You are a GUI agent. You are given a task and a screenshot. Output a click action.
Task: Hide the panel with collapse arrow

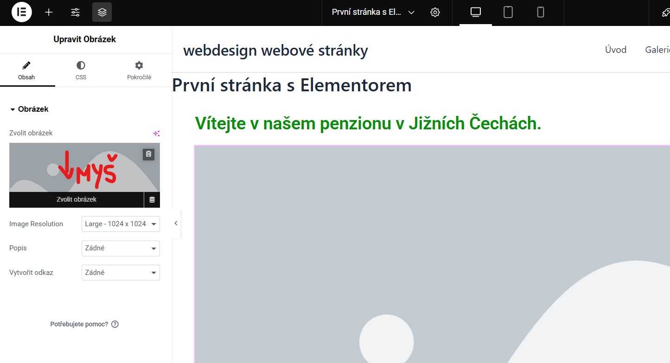pyautogui.click(x=176, y=223)
